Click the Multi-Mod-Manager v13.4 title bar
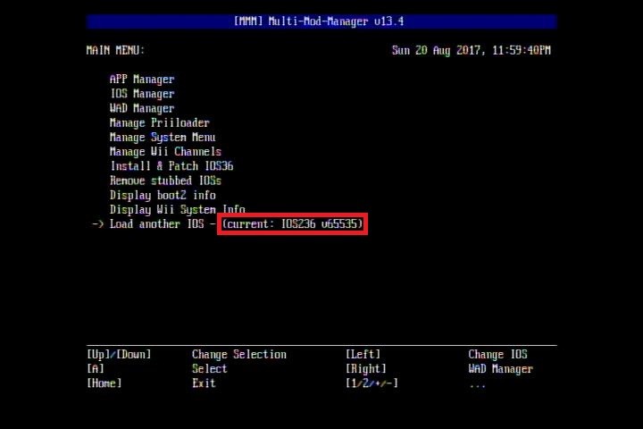This screenshot has width=643, height=429. (x=321, y=21)
